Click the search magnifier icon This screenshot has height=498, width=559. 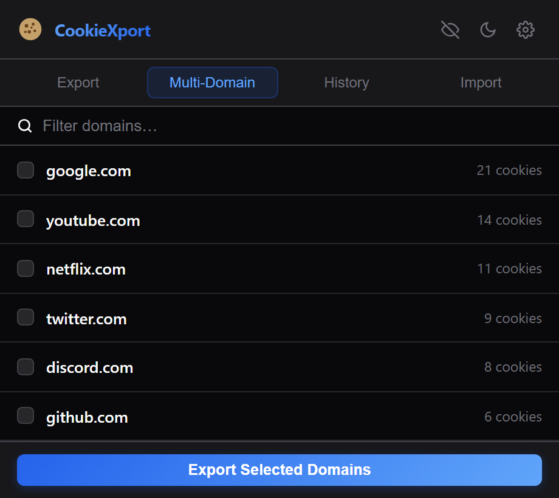[x=25, y=126]
